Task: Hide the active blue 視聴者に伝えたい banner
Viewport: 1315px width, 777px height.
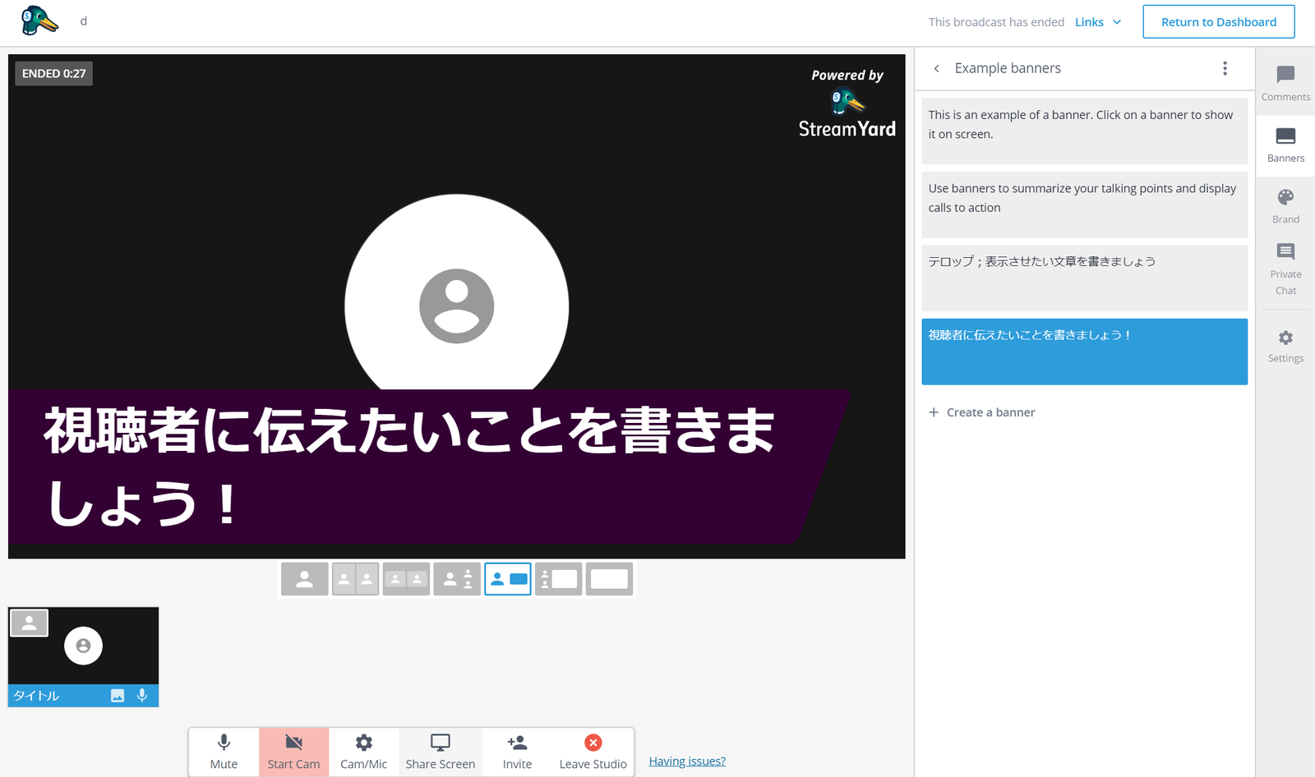Action: pos(1084,352)
